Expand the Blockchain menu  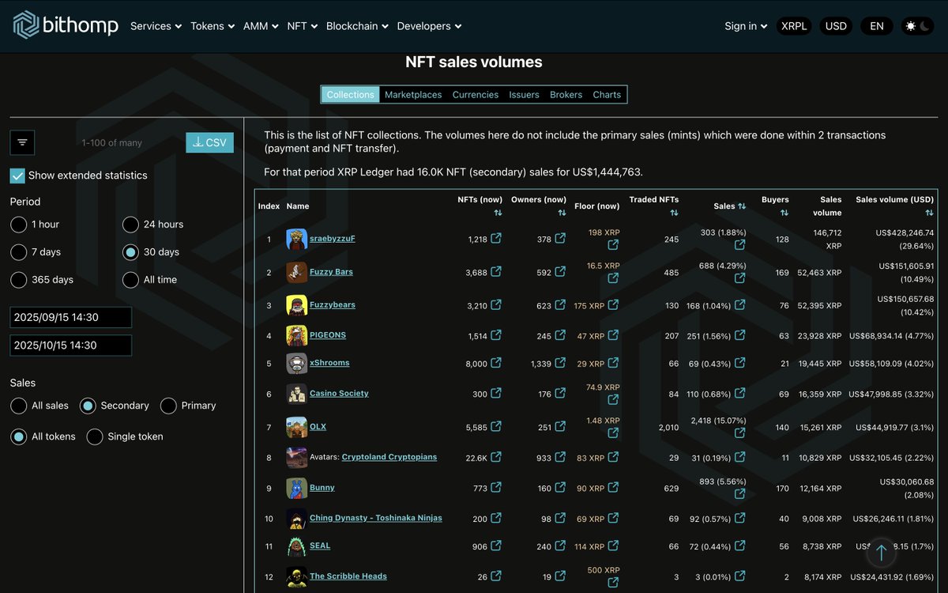click(x=357, y=26)
